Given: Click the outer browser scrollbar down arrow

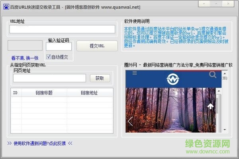Looking at the screenshot, I should pos(225,130).
